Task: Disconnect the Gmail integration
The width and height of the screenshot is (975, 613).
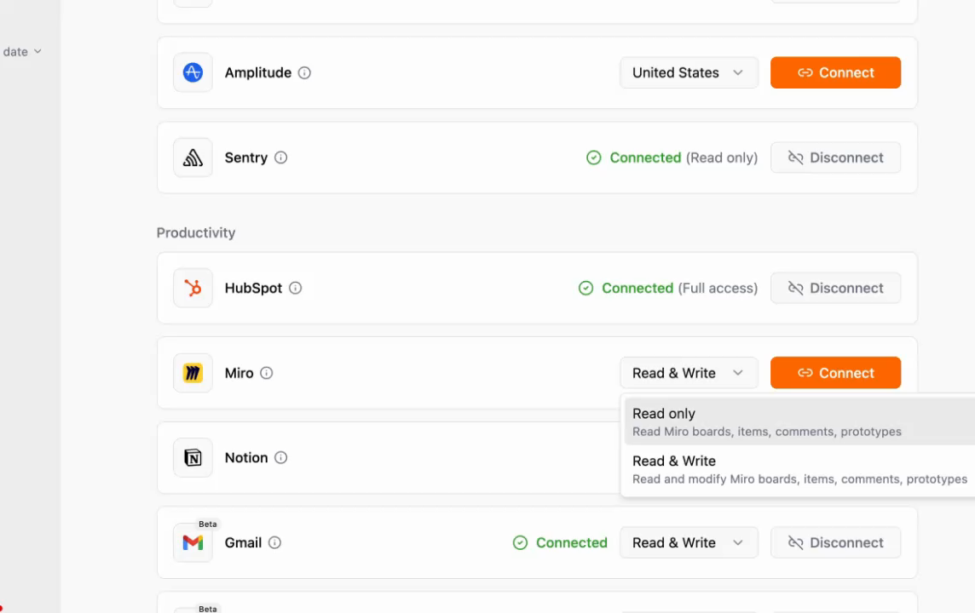Action: [x=835, y=543]
